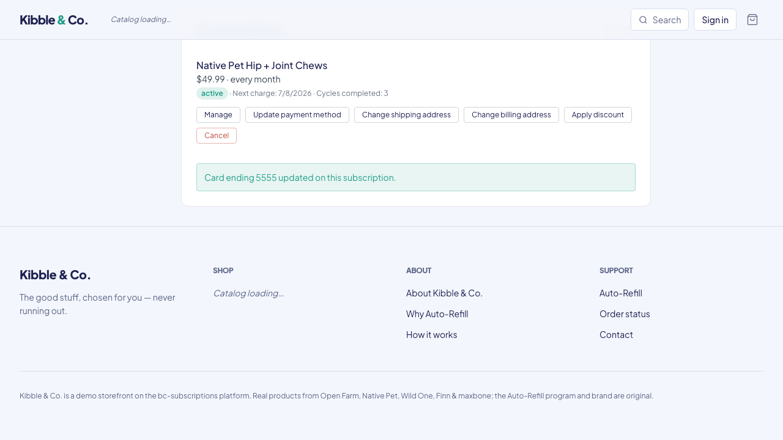Click header Catalog loading… text
This screenshot has width=783, height=440.
coord(141,20)
